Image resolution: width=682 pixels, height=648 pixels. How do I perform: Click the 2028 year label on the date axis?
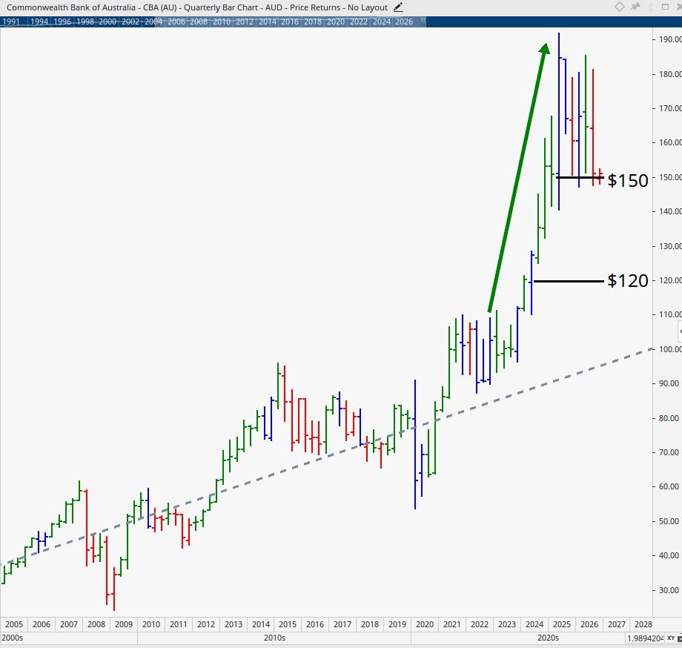(x=643, y=624)
